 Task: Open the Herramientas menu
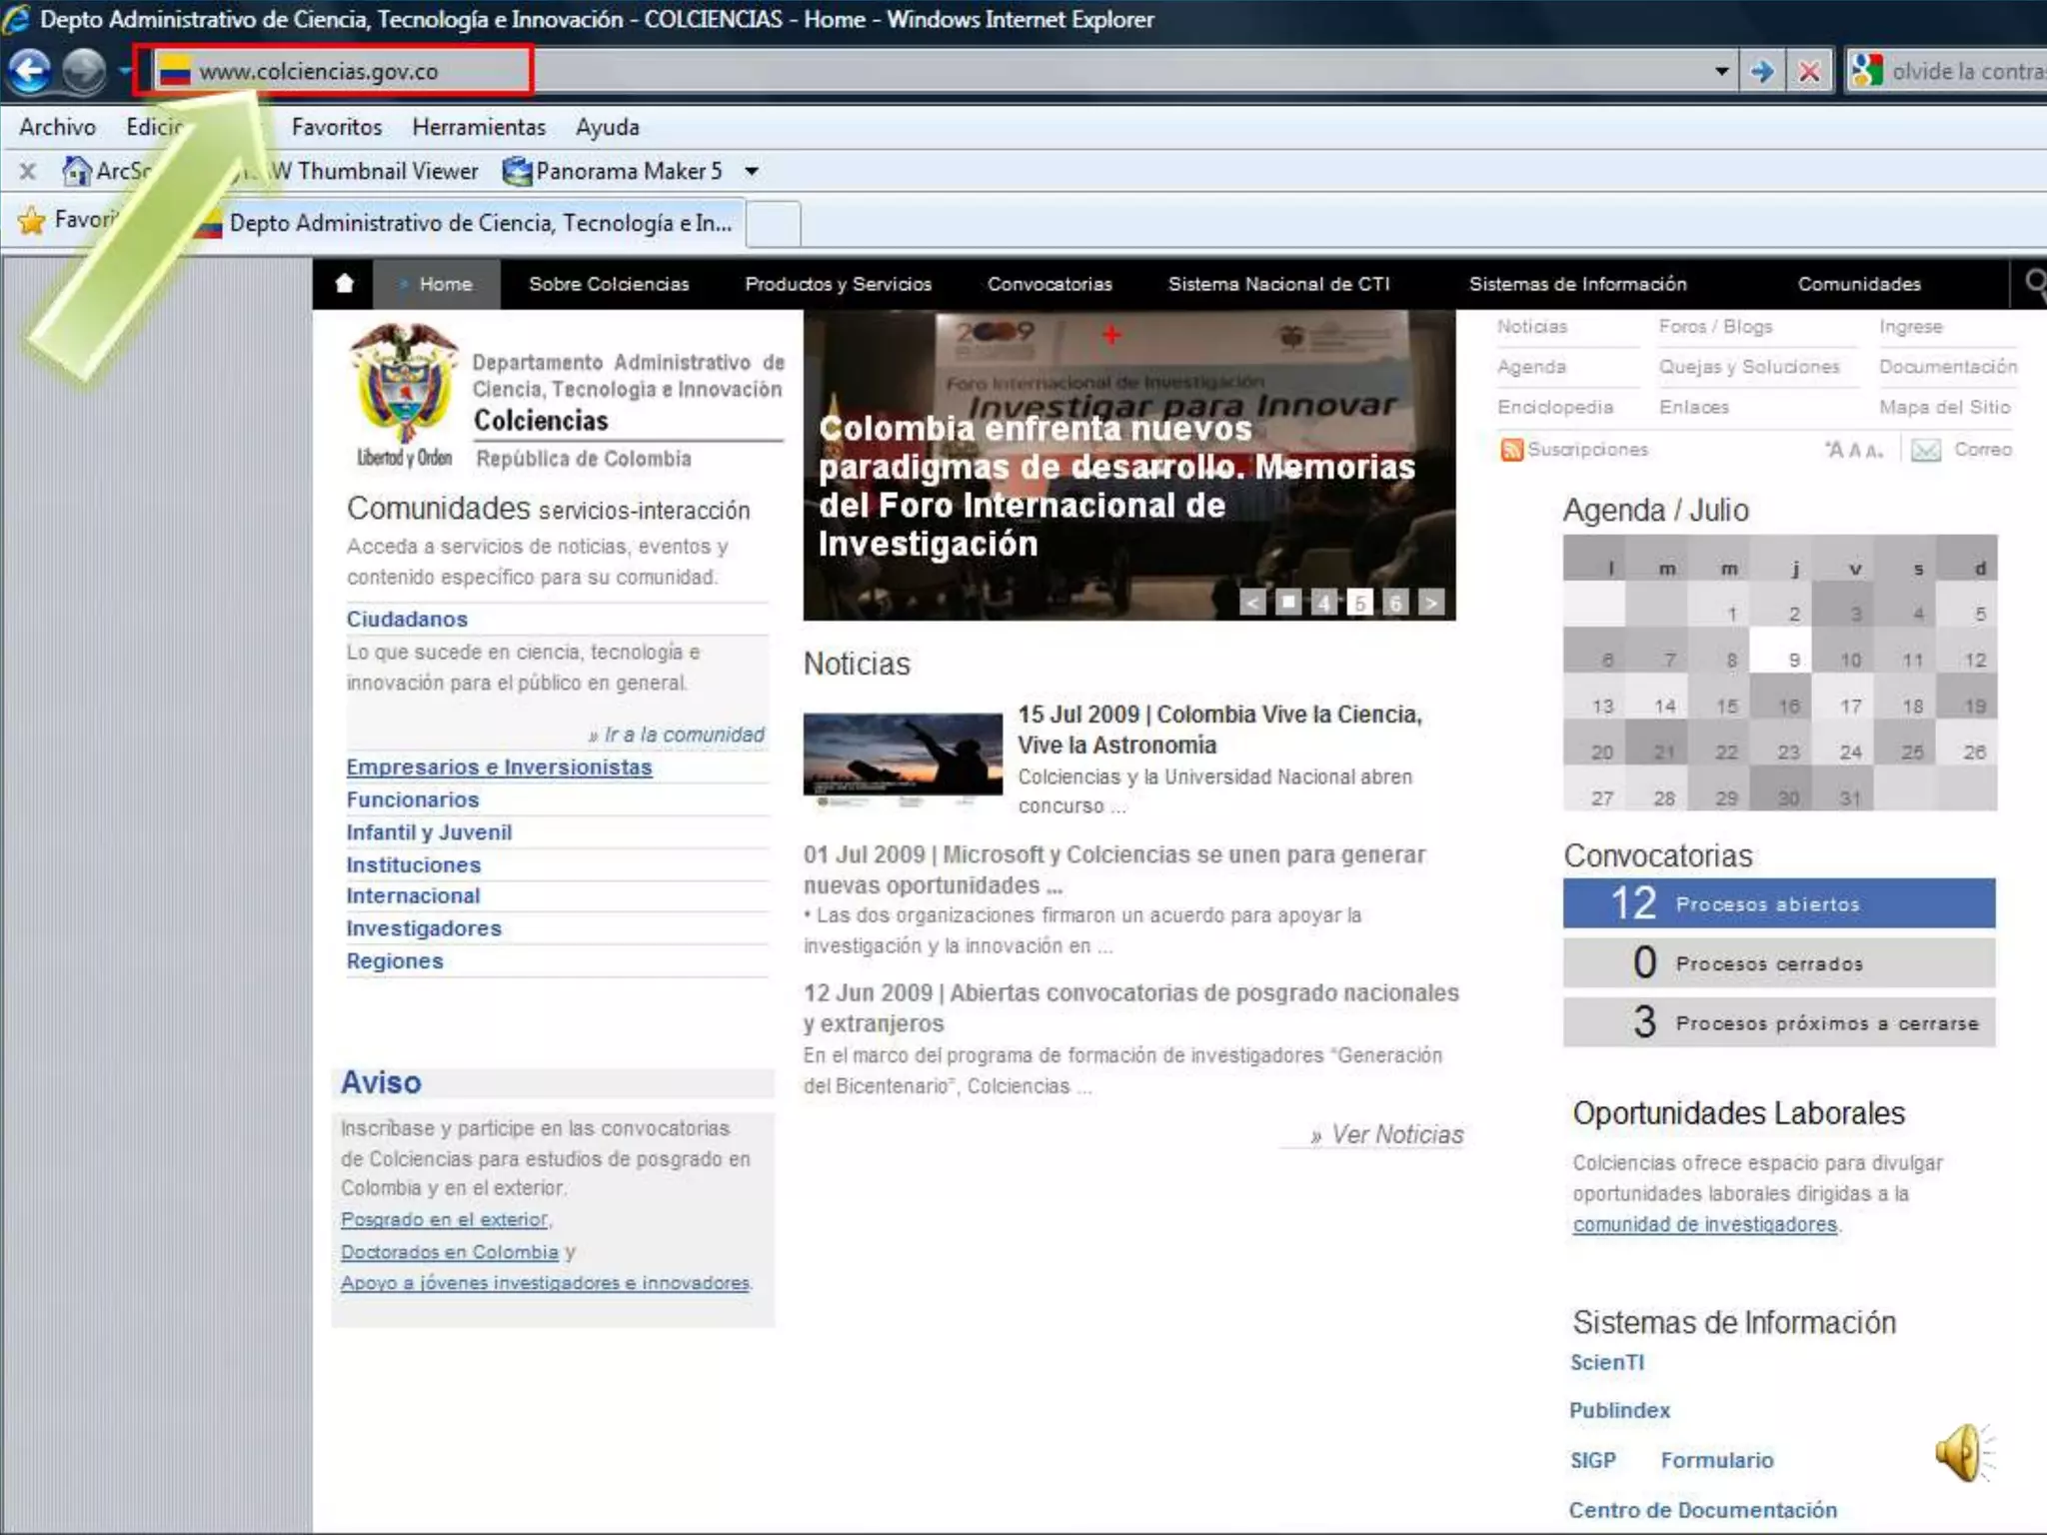[x=479, y=127]
